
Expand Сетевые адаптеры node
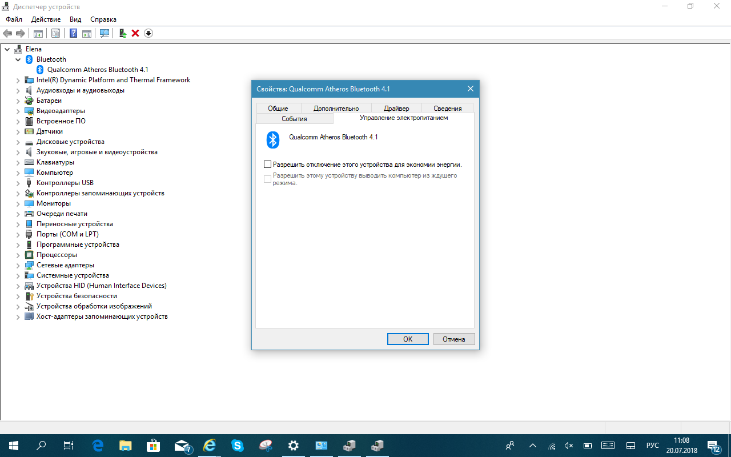tap(18, 265)
